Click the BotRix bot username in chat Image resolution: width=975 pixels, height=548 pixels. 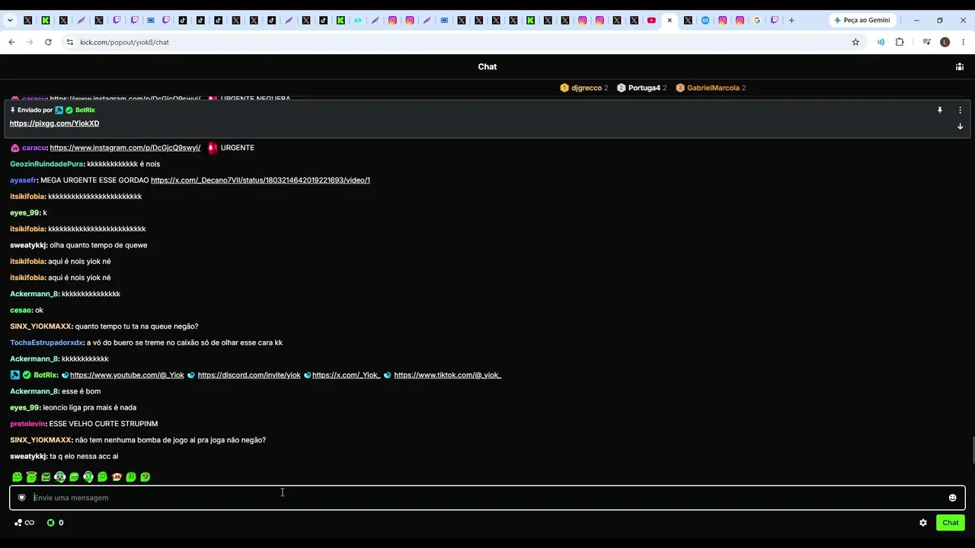[45, 375]
